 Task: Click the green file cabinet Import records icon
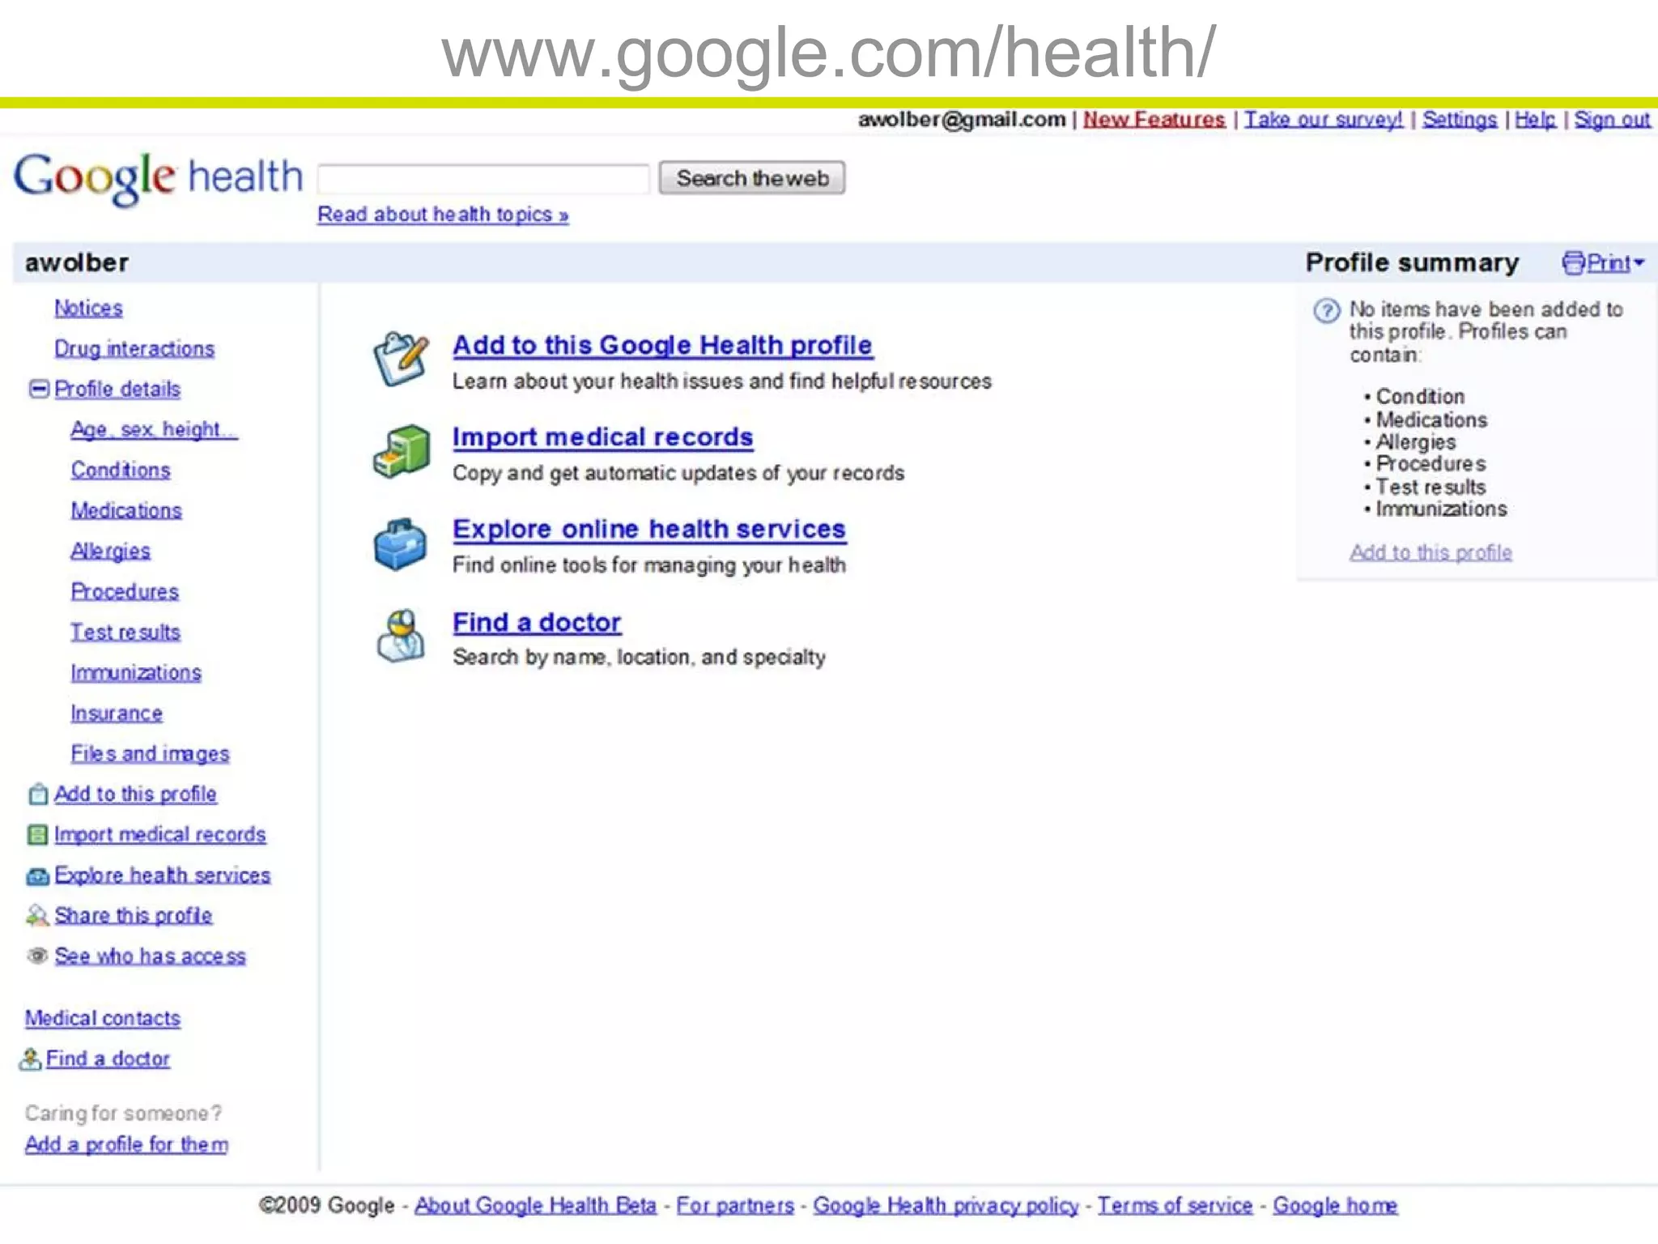click(x=400, y=451)
